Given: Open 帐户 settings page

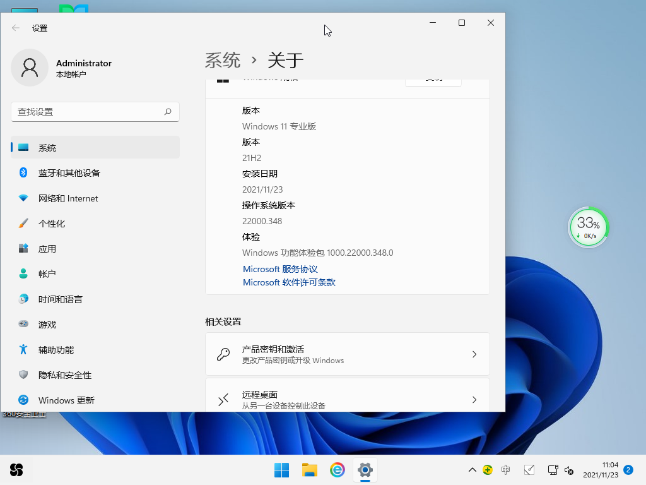Looking at the screenshot, I should 47,273.
